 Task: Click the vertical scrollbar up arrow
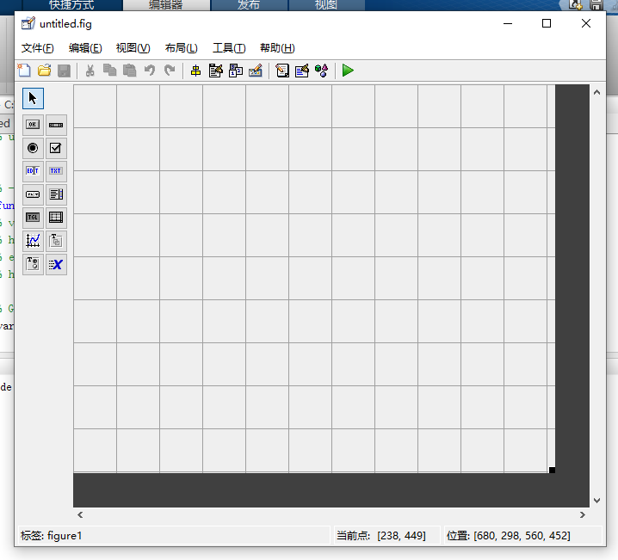click(596, 92)
